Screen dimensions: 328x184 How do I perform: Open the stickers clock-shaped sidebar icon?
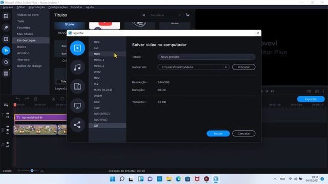6,62
